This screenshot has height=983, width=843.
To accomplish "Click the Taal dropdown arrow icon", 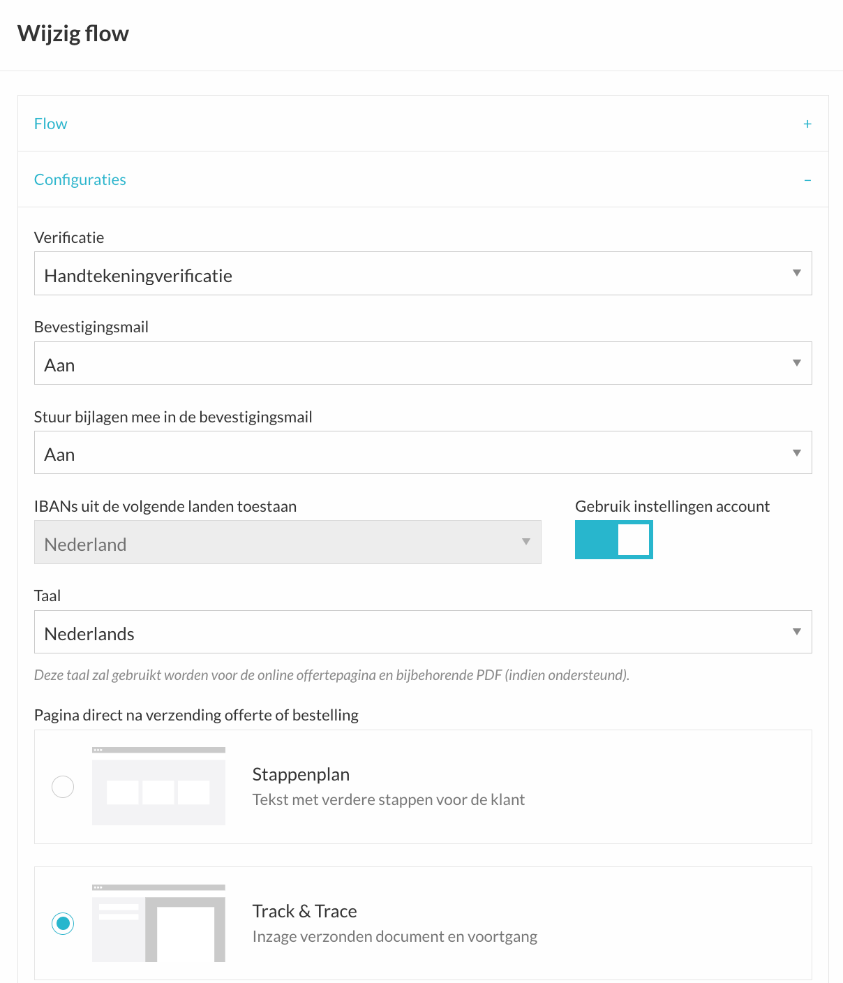I will 796,632.
